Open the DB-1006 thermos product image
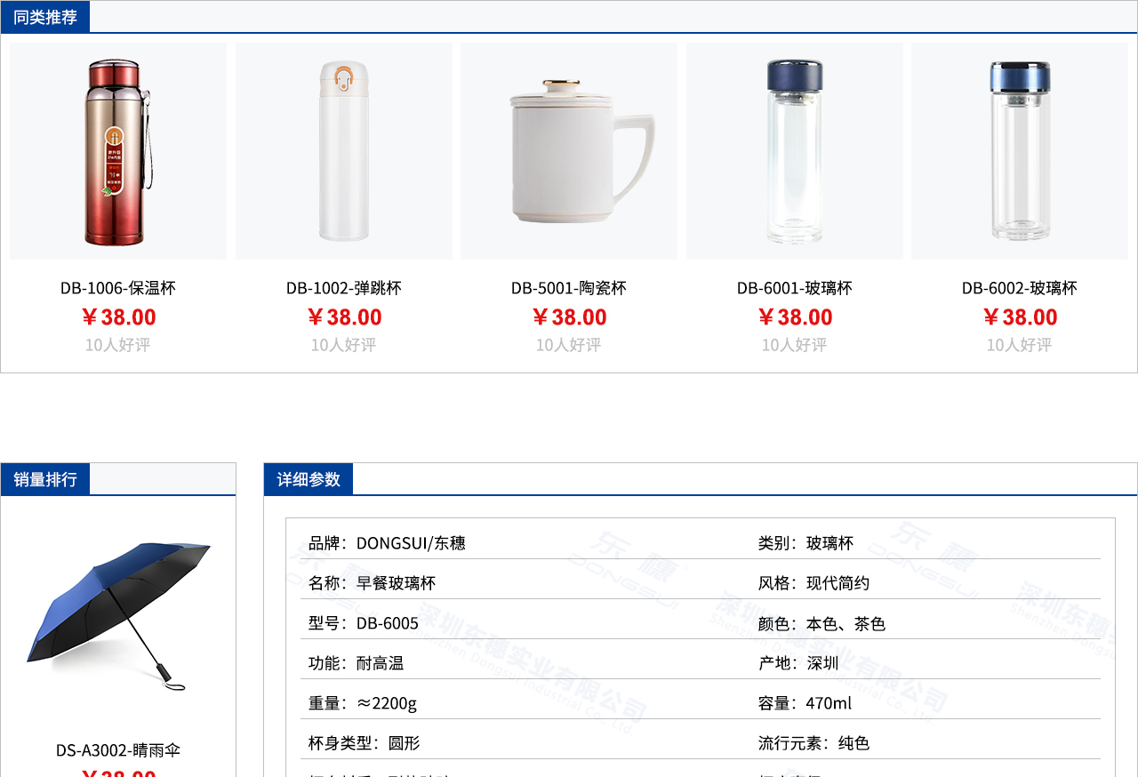This screenshot has width=1138, height=777. coord(118,151)
